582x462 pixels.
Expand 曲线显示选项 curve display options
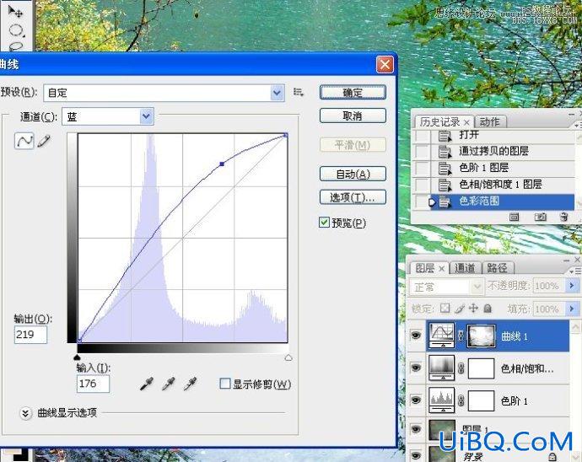click(x=25, y=413)
